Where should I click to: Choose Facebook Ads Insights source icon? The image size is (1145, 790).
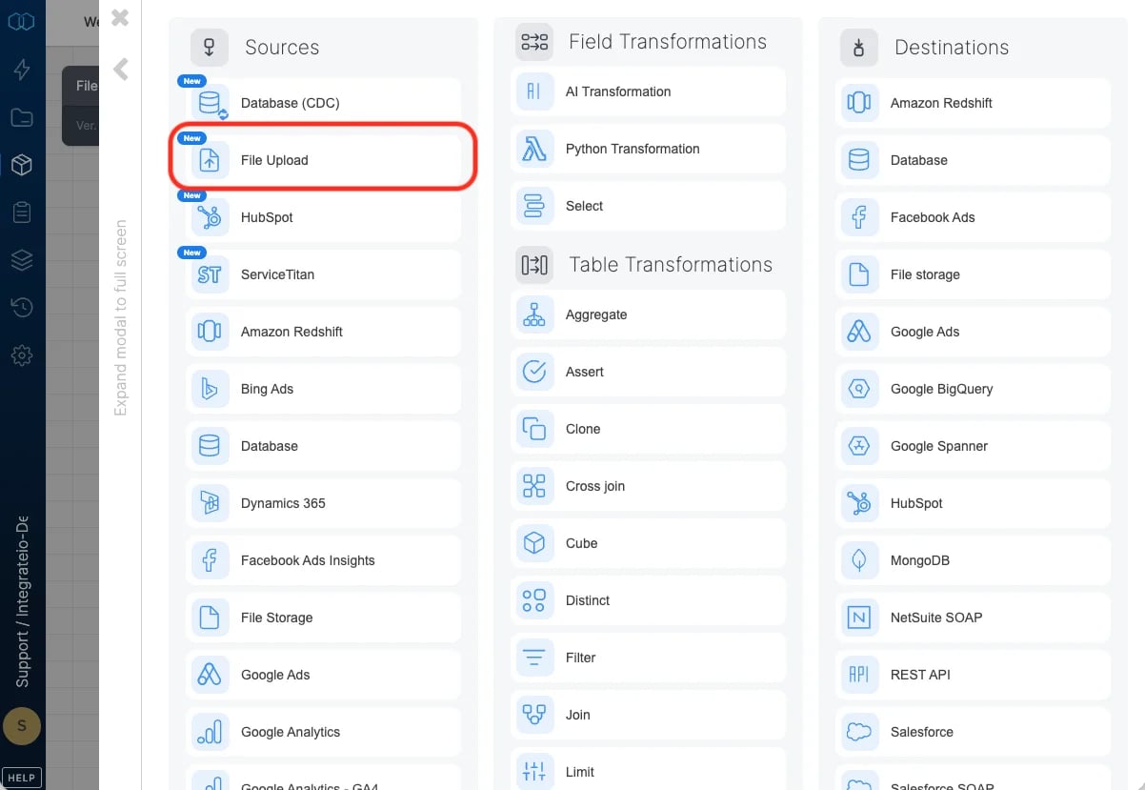pos(210,560)
